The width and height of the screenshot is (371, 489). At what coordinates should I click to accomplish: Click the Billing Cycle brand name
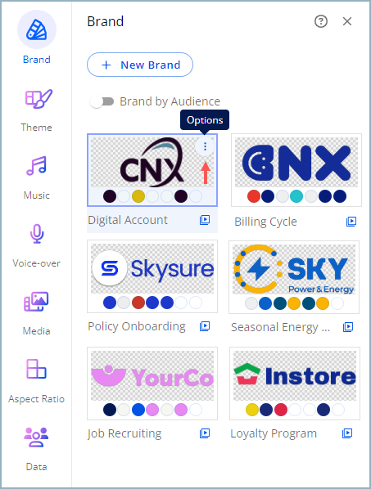pos(265,222)
